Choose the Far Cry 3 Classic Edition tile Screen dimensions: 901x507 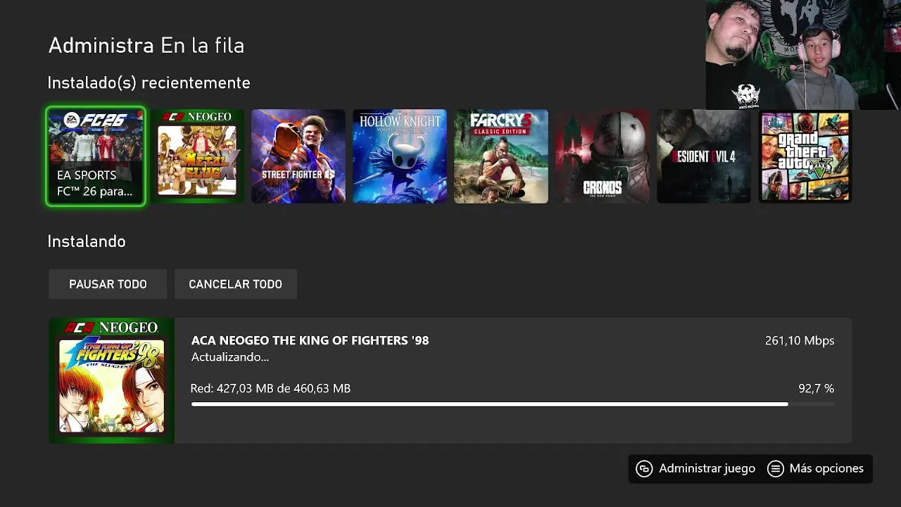[501, 156]
